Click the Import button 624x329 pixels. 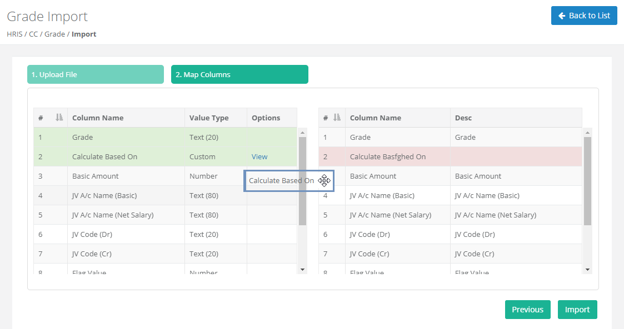(577, 310)
